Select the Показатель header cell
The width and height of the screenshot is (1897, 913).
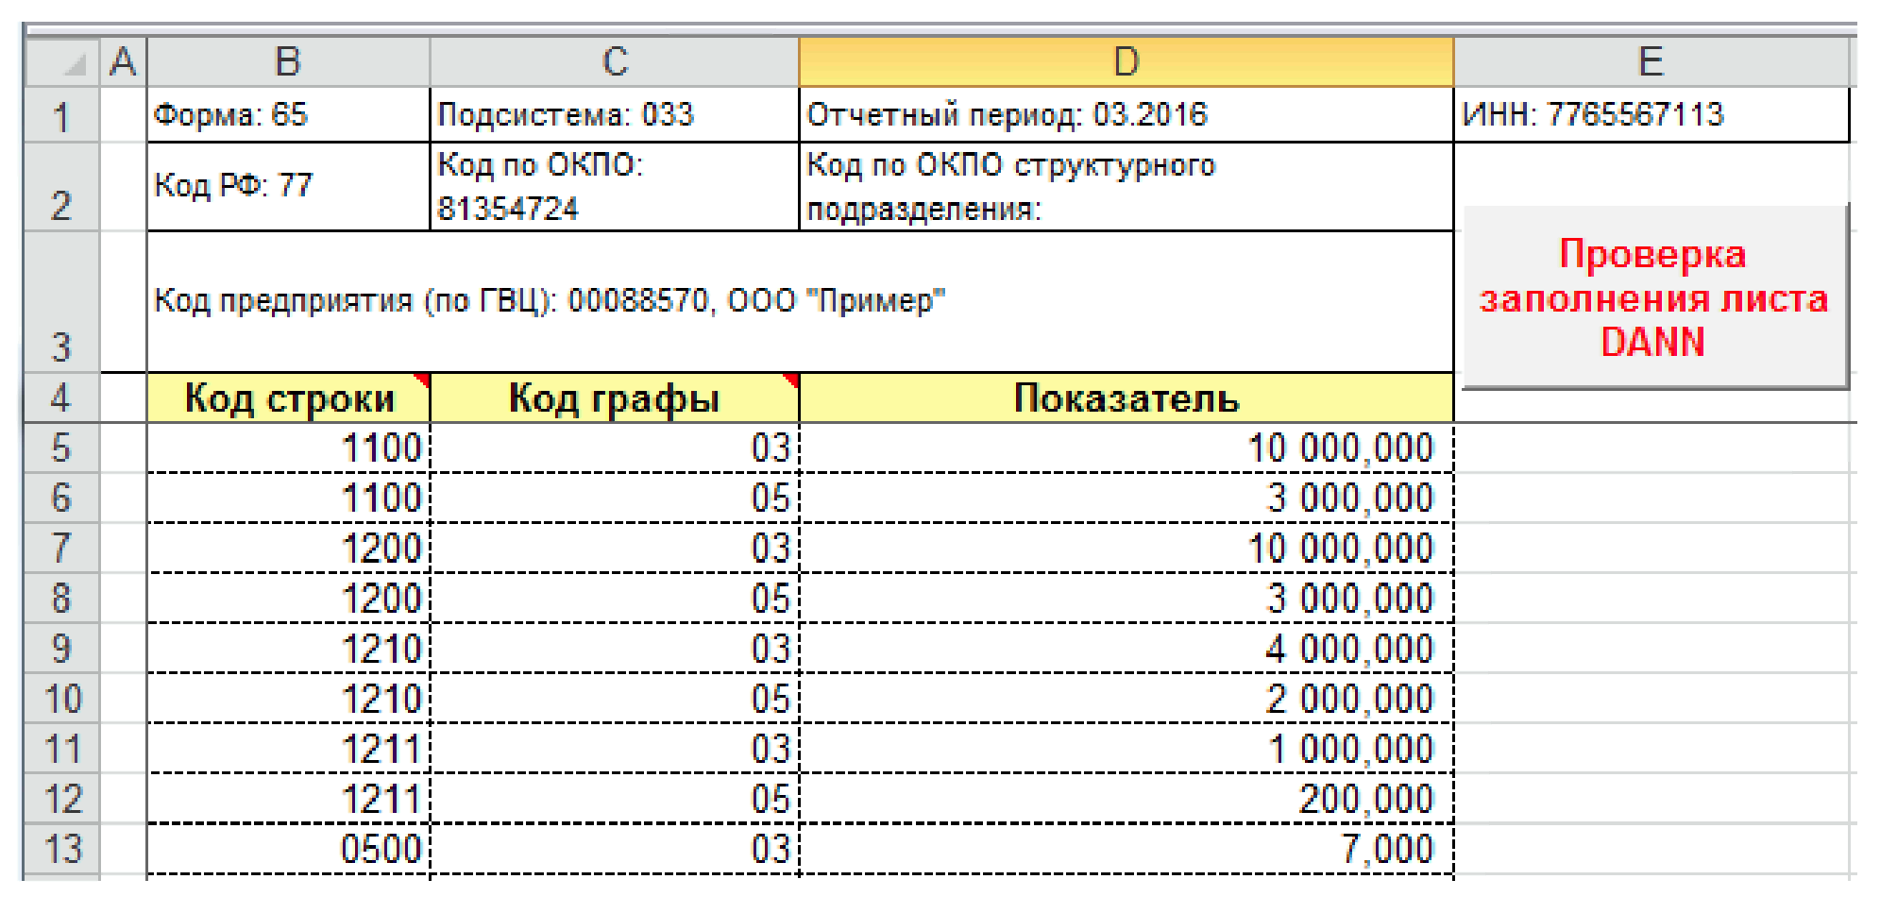1126,398
